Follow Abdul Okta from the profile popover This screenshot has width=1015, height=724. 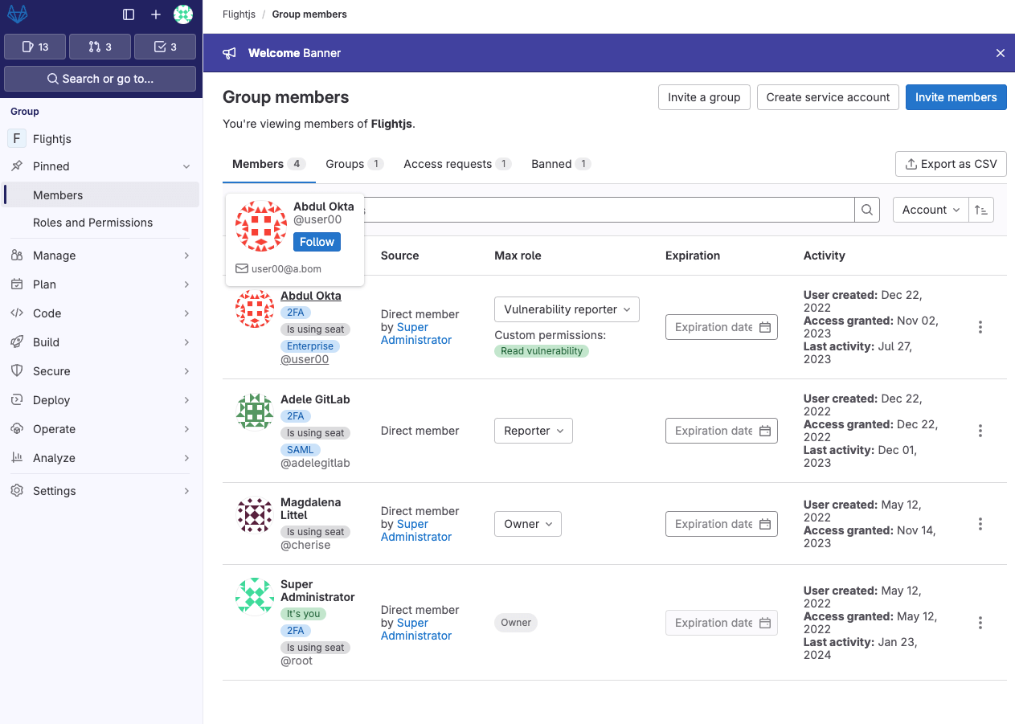(317, 242)
